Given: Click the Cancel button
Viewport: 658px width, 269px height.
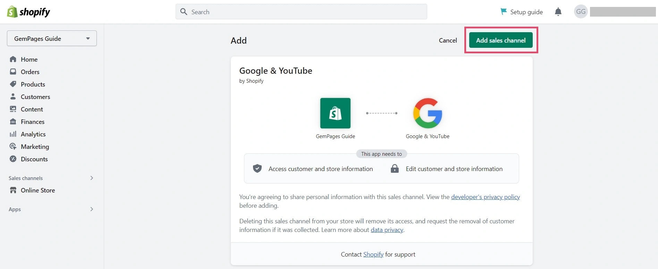Looking at the screenshot, I should pos(448,40).
